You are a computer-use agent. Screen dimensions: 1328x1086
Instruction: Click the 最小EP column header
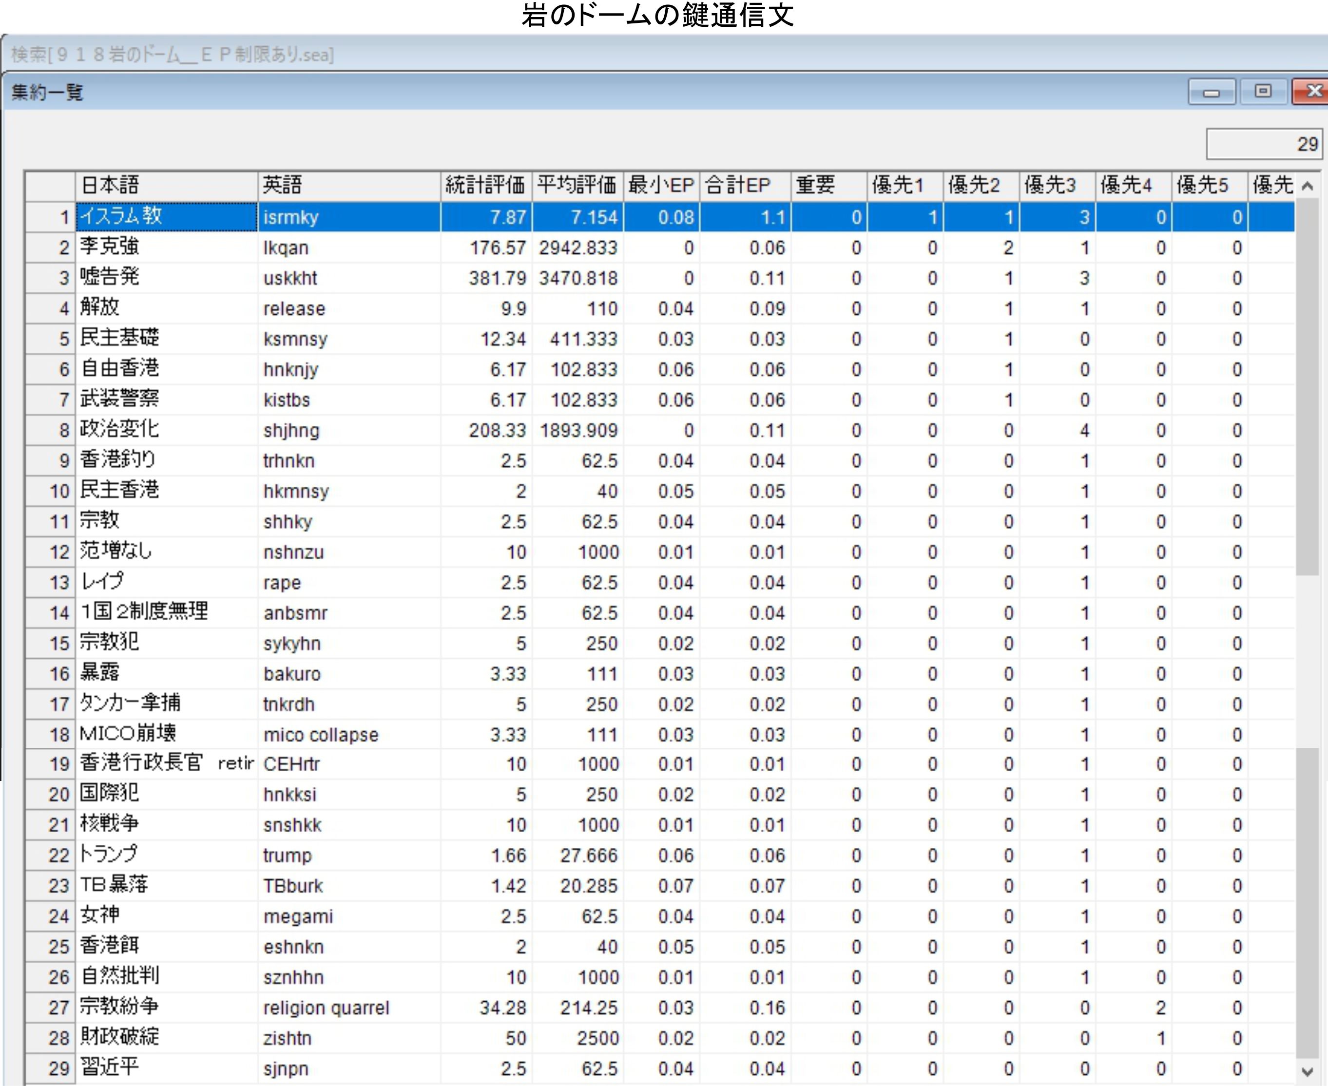(x=661, y=186)
